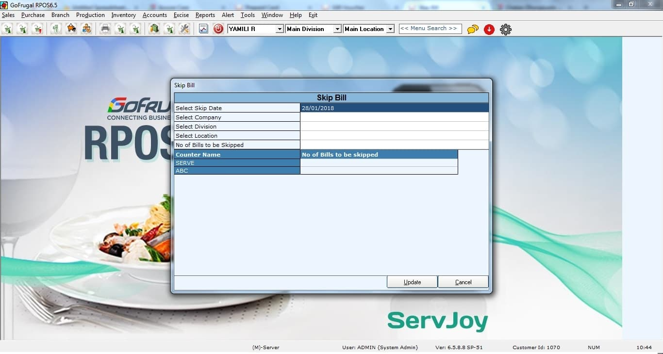
Task: Open the Window menu
Action: [272, 15]
